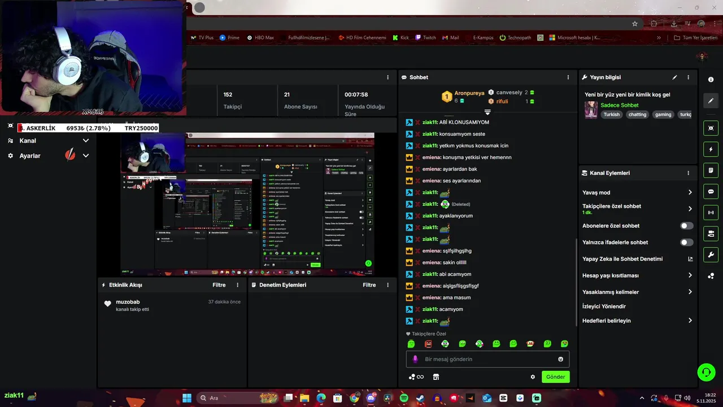Click the stream preview thumbnail
Viewport: 723px width, 407px height.
[247, 205]
